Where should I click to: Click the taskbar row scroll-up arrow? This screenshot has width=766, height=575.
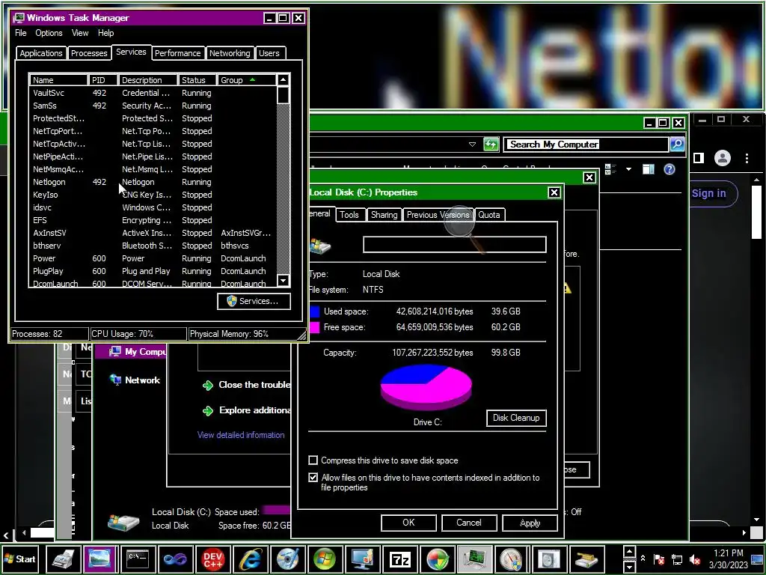[630, 552]
